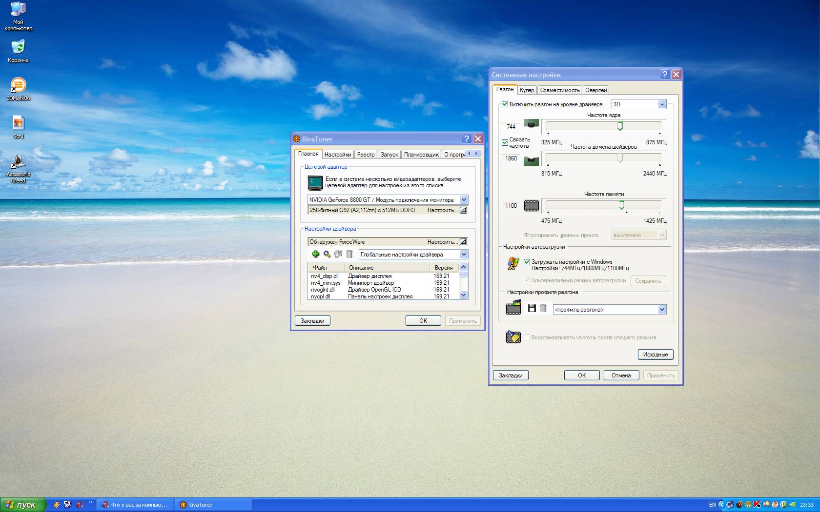Click the monitor icon in Целевой адаптер section
820x512 pixels.
point(316,183)
